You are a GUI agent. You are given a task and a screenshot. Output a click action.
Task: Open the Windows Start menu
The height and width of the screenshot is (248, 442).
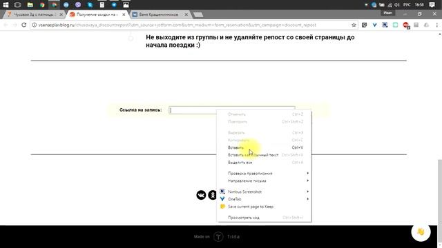(6, 5)
